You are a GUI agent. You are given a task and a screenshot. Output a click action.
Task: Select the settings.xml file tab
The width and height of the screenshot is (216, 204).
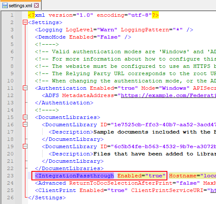(x=21, y=6)
